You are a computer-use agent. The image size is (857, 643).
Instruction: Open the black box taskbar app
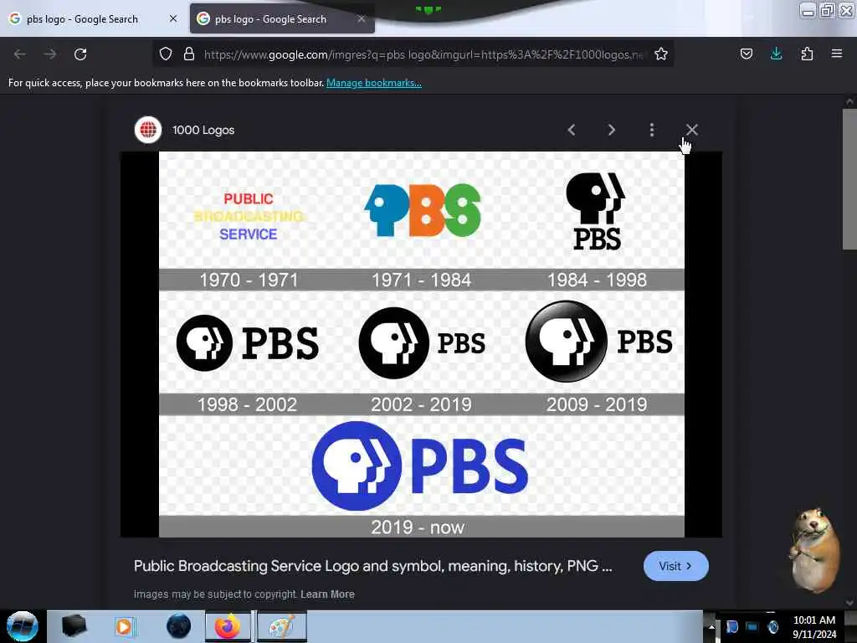click(74, 626)
